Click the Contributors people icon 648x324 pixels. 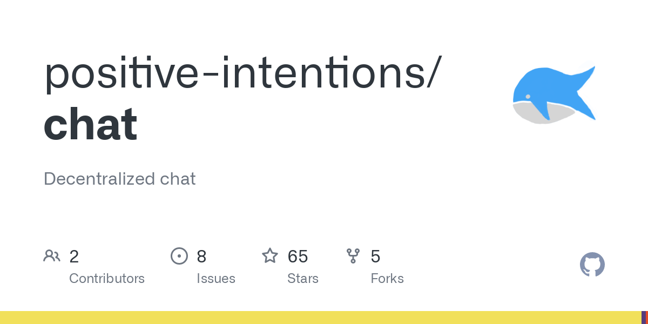(x=52, y=256)
